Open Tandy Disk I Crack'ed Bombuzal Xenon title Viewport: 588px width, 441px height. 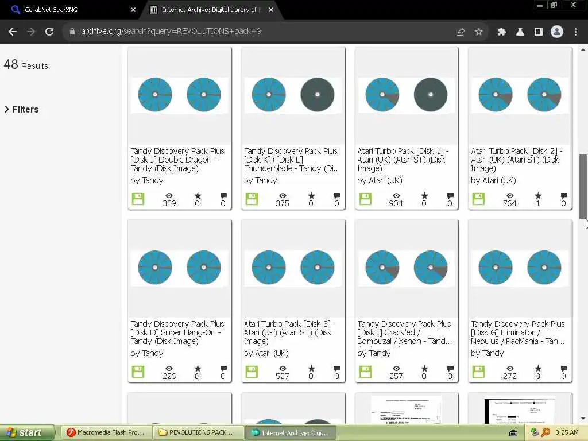(405, 332)
